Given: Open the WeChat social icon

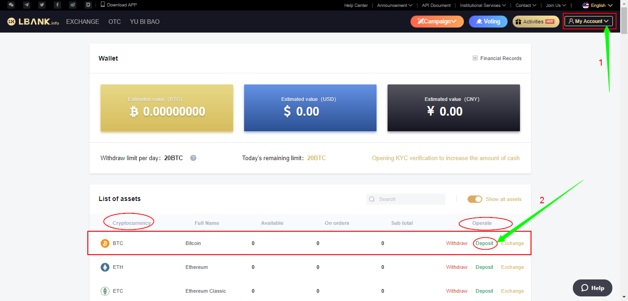Looking at the screenshot, I should (11, 5).
